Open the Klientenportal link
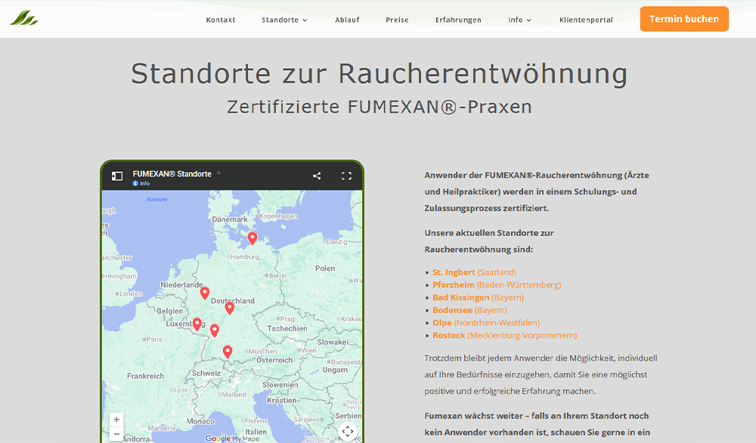Viewport: 756px width, 443px height. (x=586, y=20)
